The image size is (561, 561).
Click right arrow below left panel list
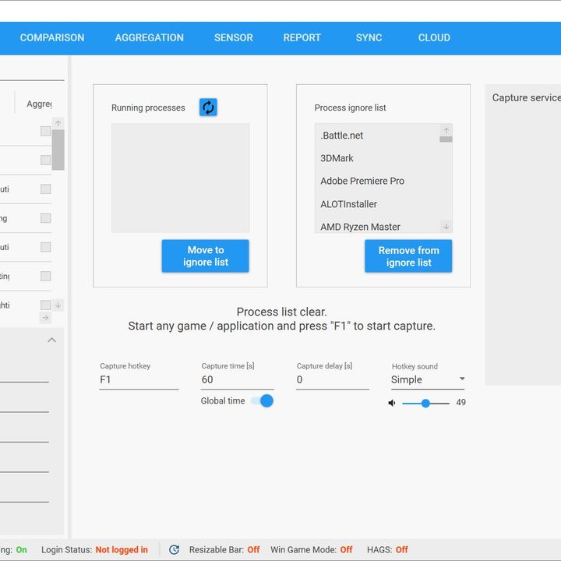click(45, 318)
